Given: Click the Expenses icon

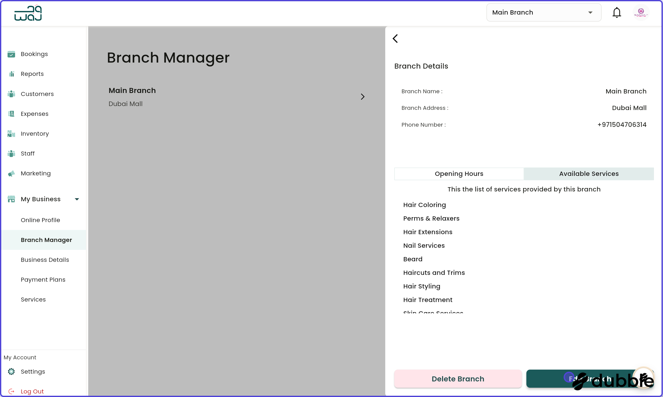Looking at the screenshot, I should pos(11,114).
